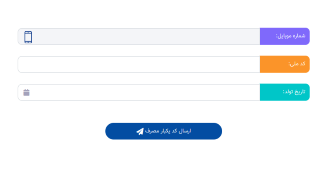Tap the smartphone glyph in the gray field
327x171 pixels.
28,37
